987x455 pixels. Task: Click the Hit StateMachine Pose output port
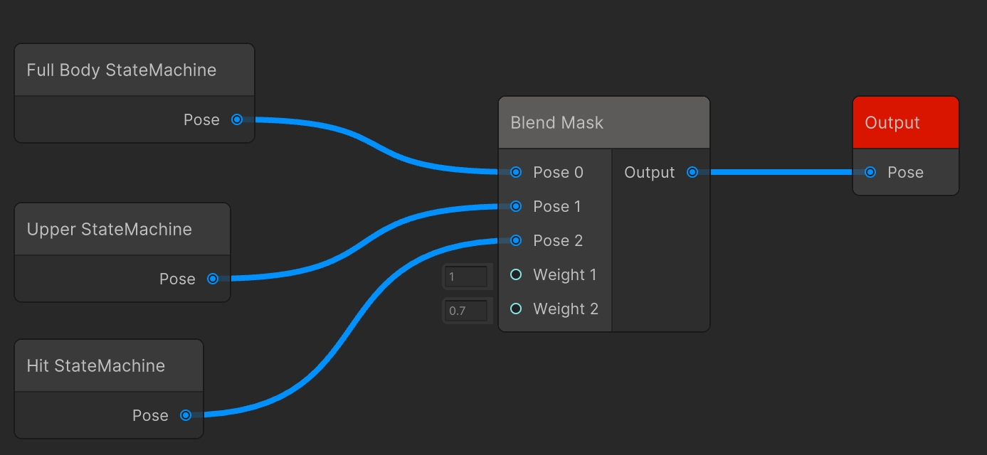pos(186,415)
